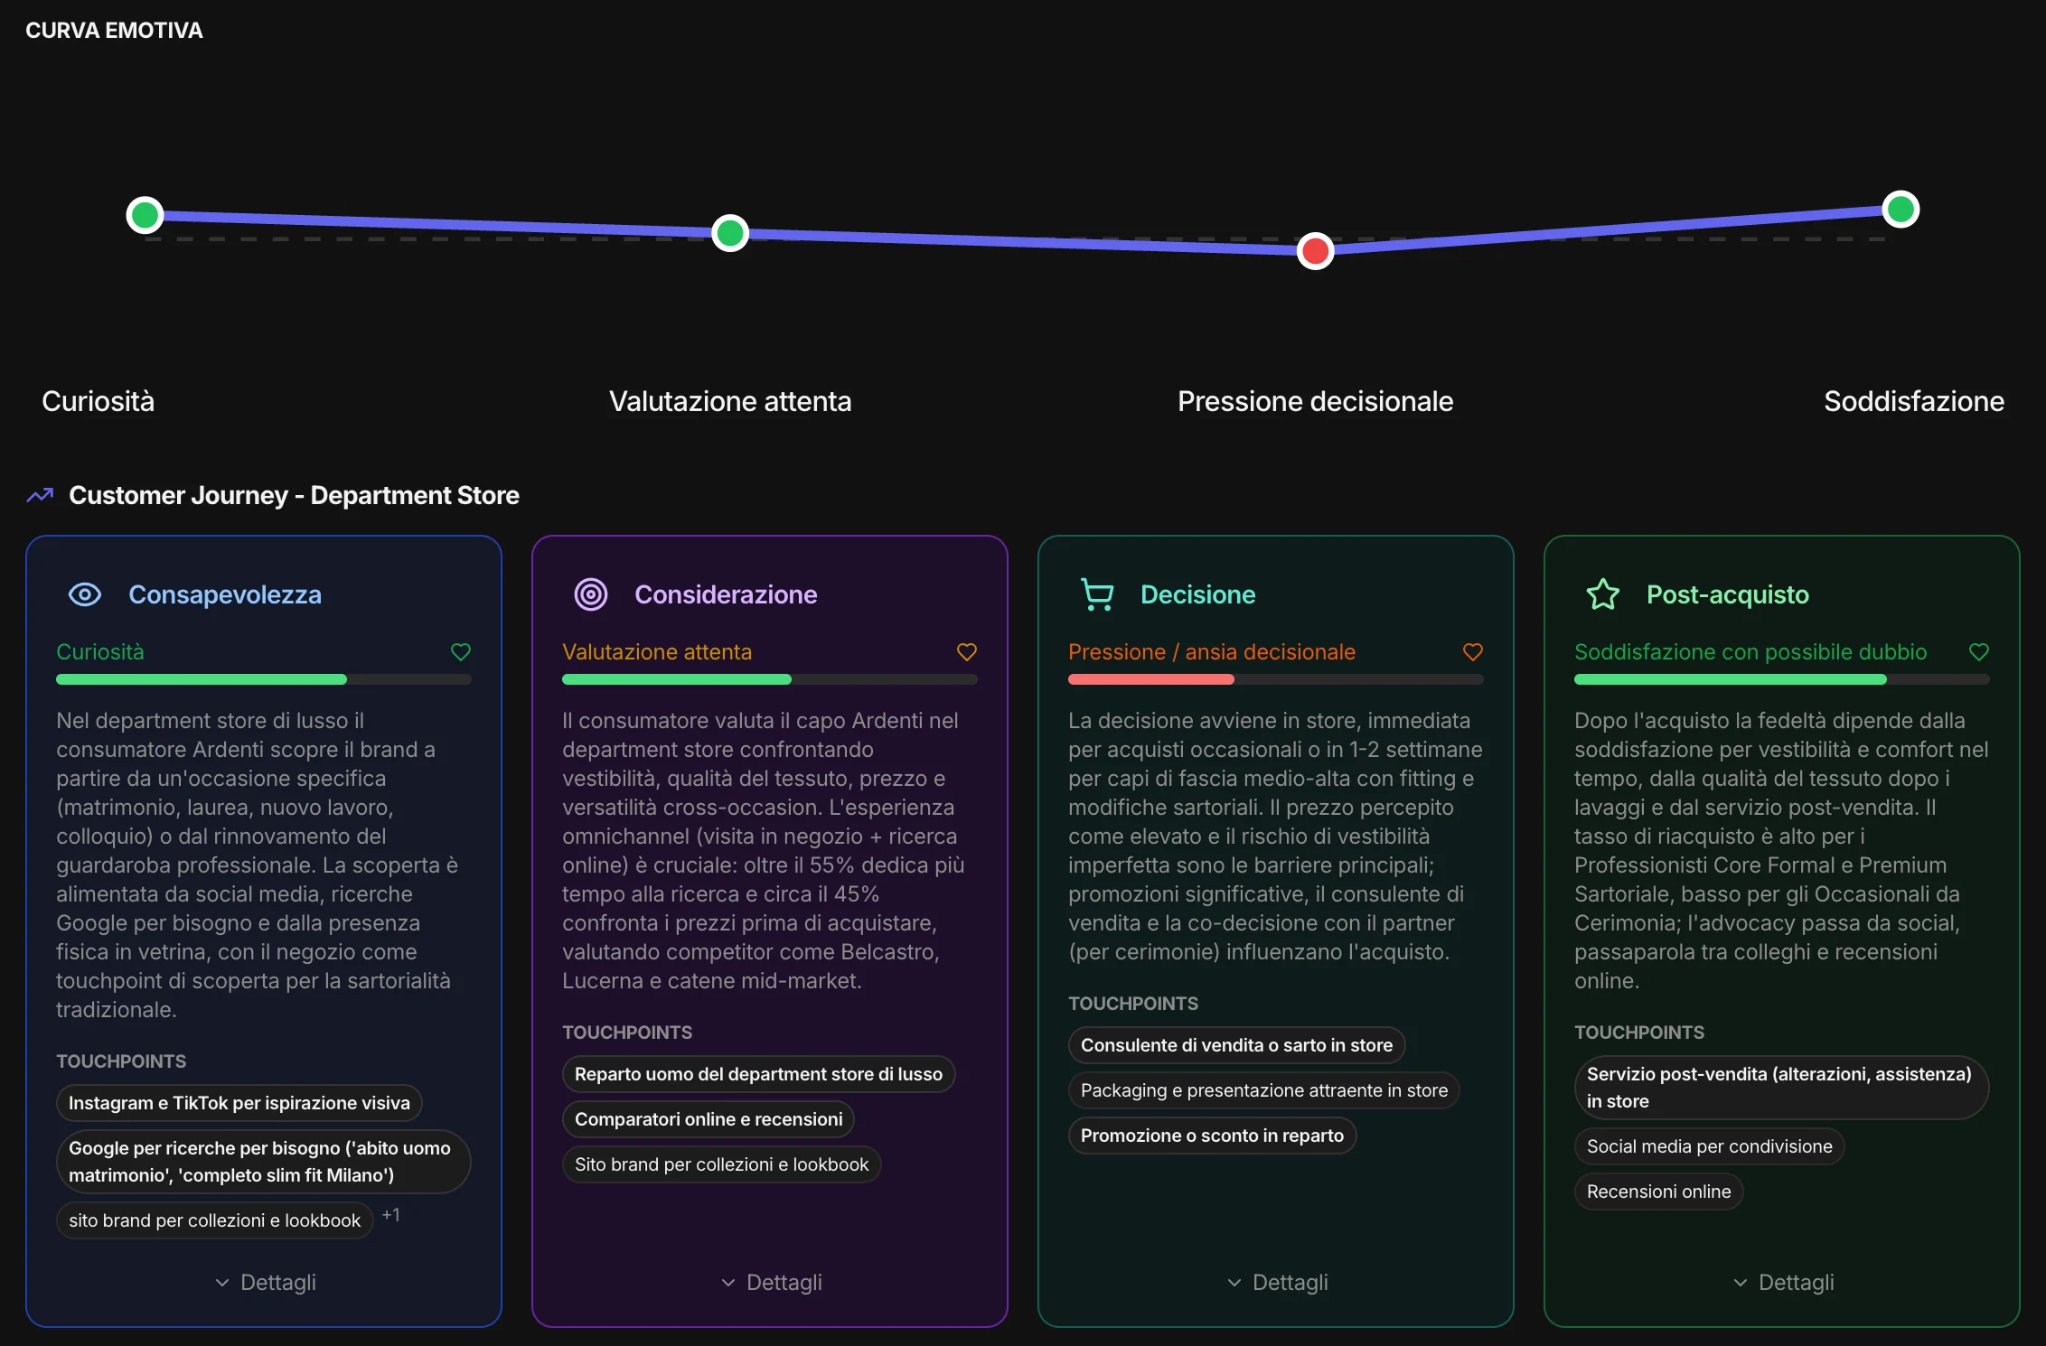Click the Decisione card title

coord(1198,594)
